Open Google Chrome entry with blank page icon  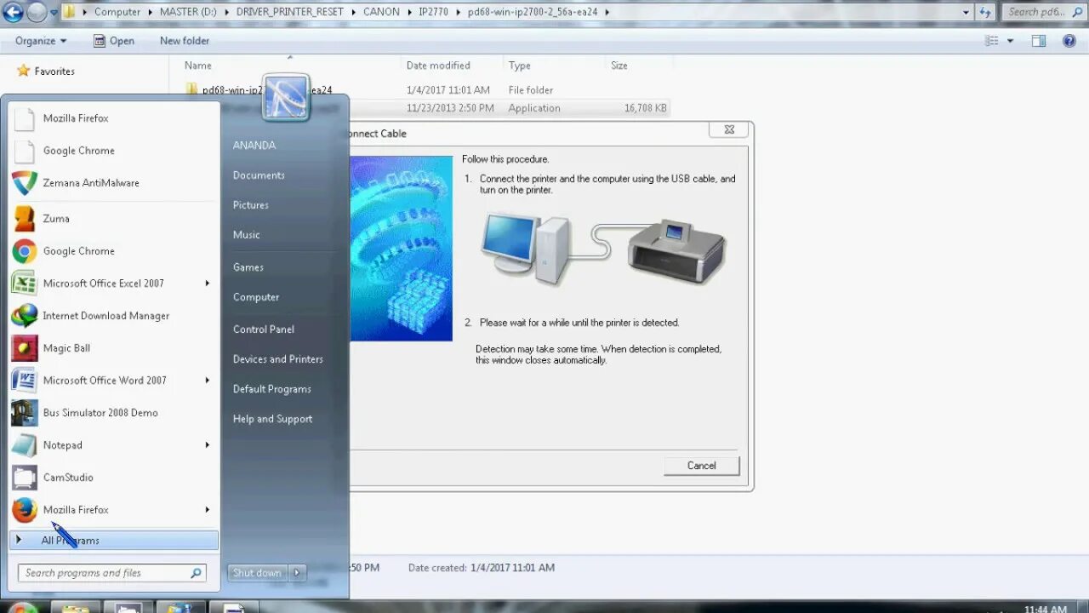[114, 151]
